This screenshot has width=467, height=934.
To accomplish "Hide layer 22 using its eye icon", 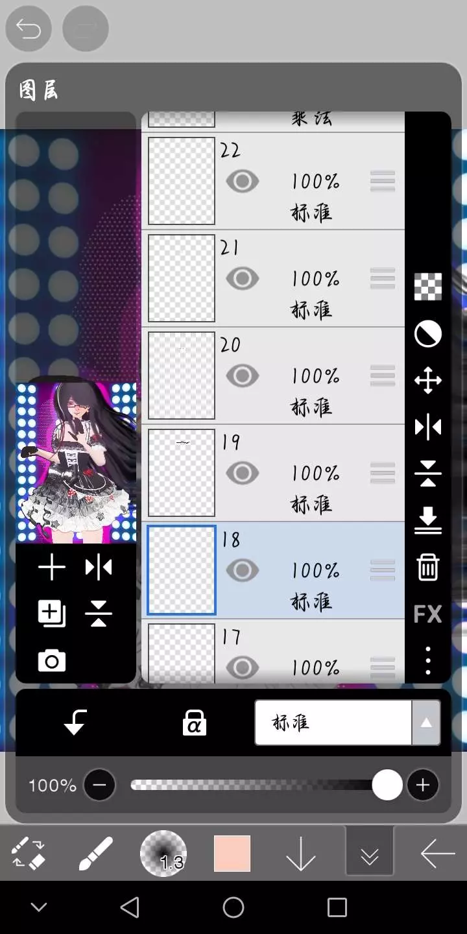I will click(243, 182).
